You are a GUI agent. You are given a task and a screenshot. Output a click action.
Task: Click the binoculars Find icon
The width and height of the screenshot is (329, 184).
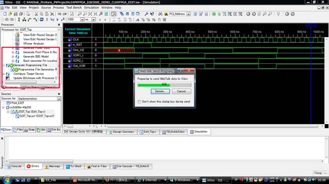click(x=160, y=14)
